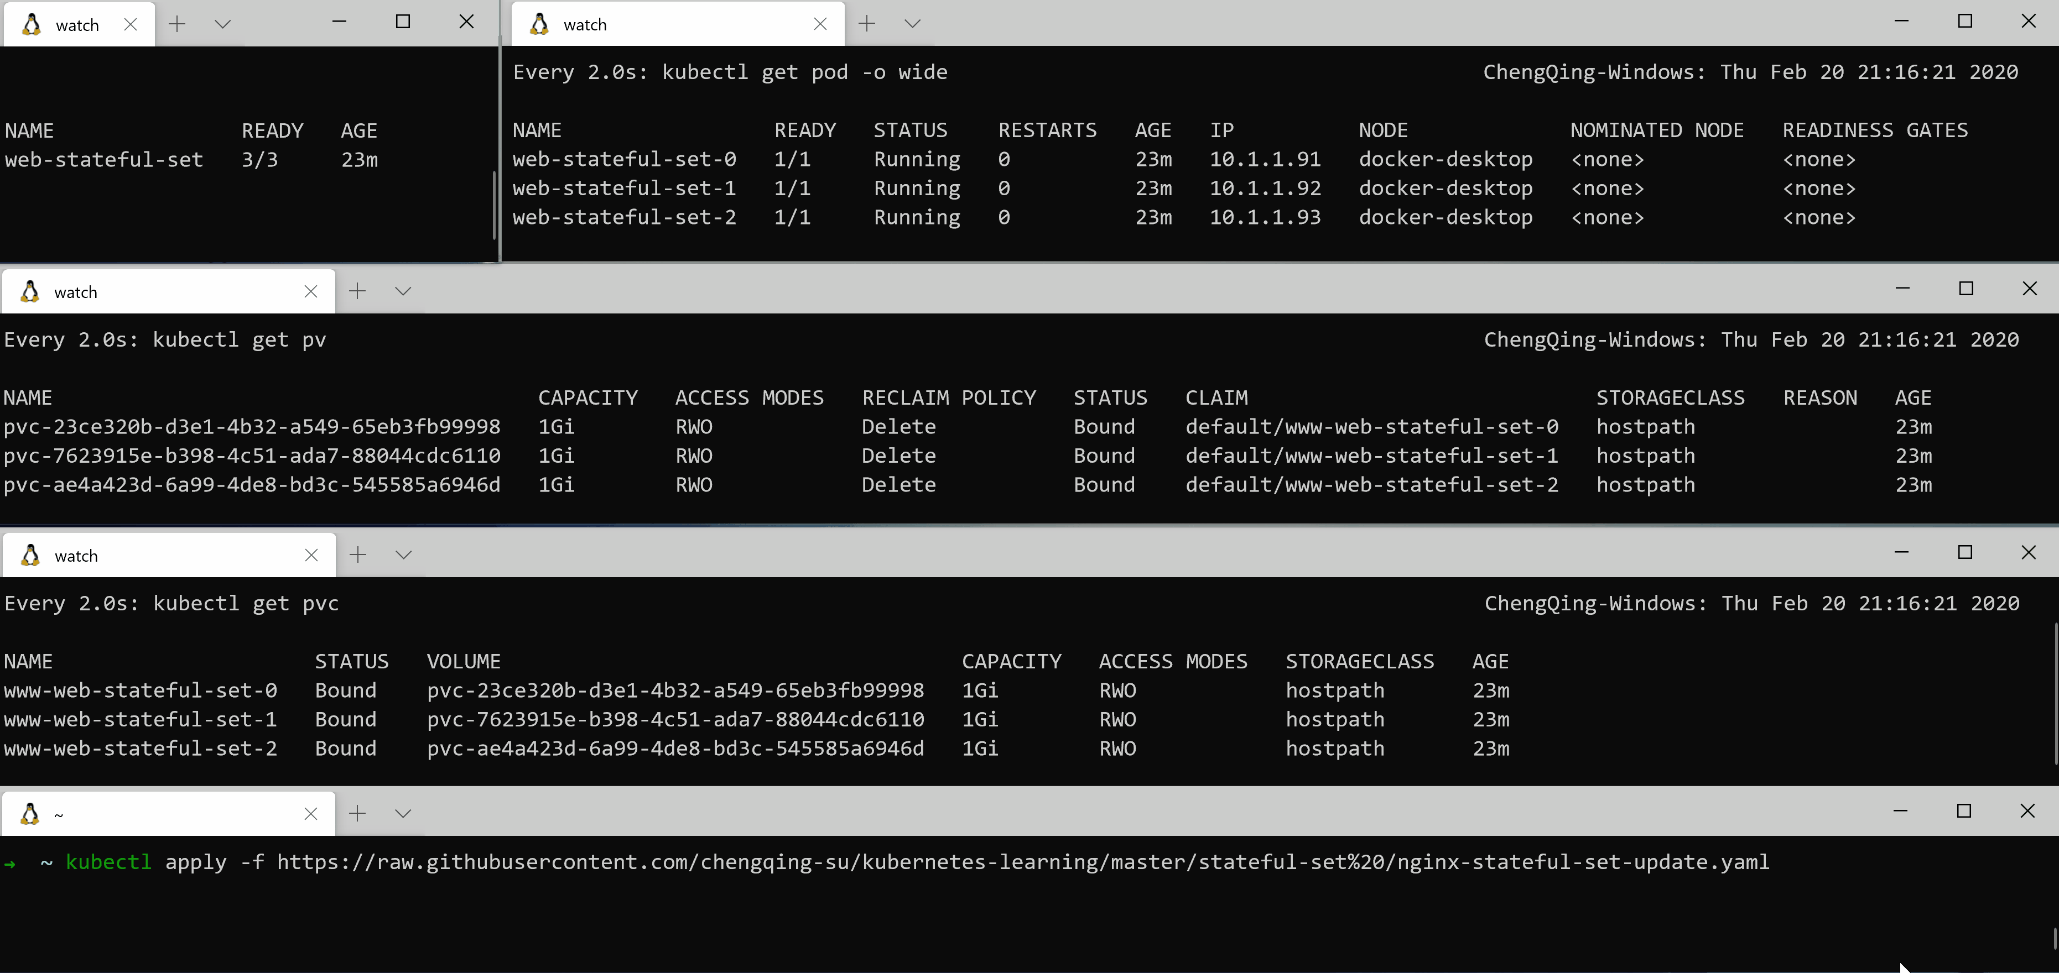The width and height of the screenshot is (2059, 973).
Task: Expand profile dropdown in kubectl get pvc window
Action: click(x=404, y=554)
